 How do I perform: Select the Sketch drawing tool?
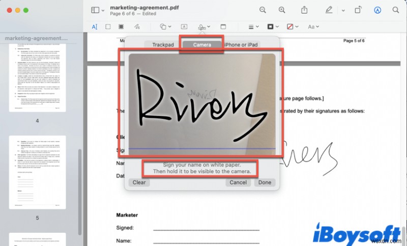137,27
